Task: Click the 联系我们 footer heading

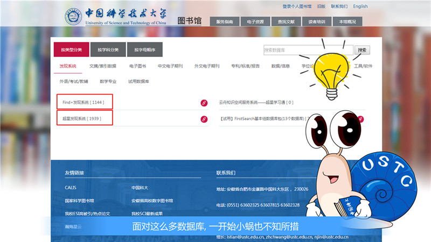Action: click(x=226, y=173)
